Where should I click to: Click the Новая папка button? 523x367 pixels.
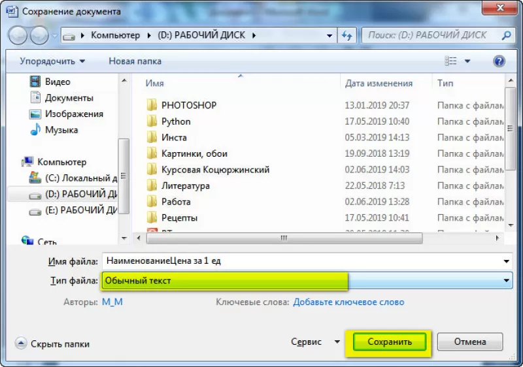[x=135, y=61]
